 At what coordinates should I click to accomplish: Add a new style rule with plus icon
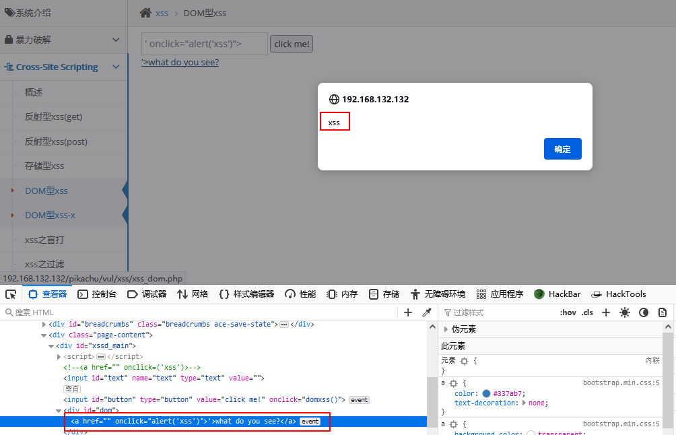click(x=606, y=312)
